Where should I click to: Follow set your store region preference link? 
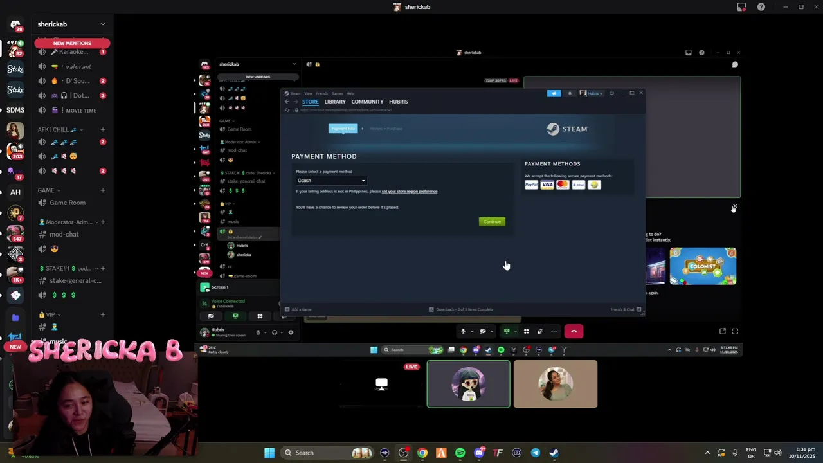pyautogui.click(x=410, y=191)
